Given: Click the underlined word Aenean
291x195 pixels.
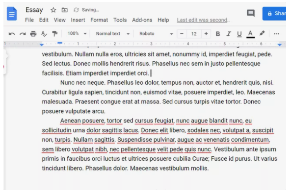Looking at the screenshot, I should click(71, 121).
